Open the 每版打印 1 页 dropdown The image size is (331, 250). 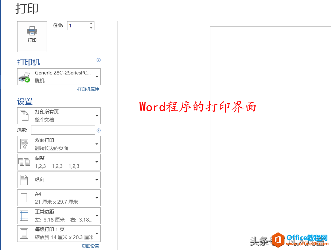(59, 234)
